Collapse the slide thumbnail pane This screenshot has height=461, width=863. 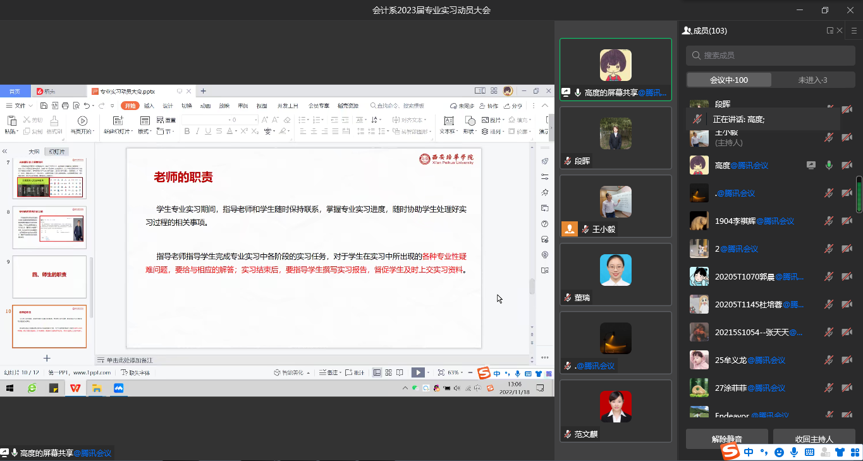point(5,152)
